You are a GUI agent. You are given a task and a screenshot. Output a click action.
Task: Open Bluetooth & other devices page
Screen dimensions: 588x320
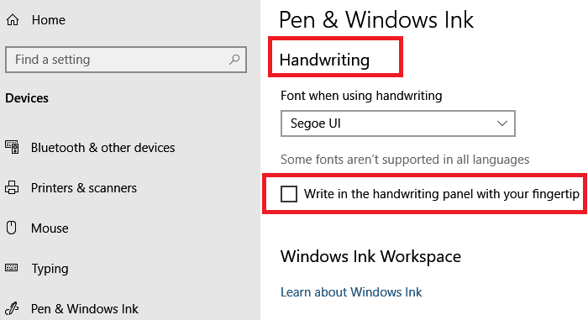[x=102, y=148]
